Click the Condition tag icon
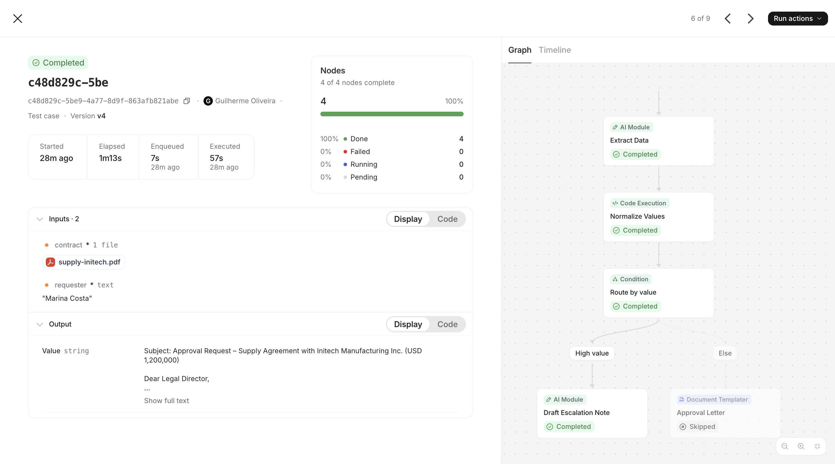The width and height of the screenshot is (835, 464). point(615,279)
